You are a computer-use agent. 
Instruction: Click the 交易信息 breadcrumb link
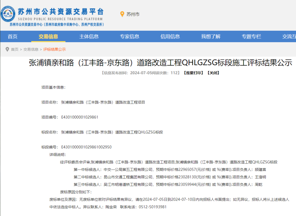[x=31, y=50]
